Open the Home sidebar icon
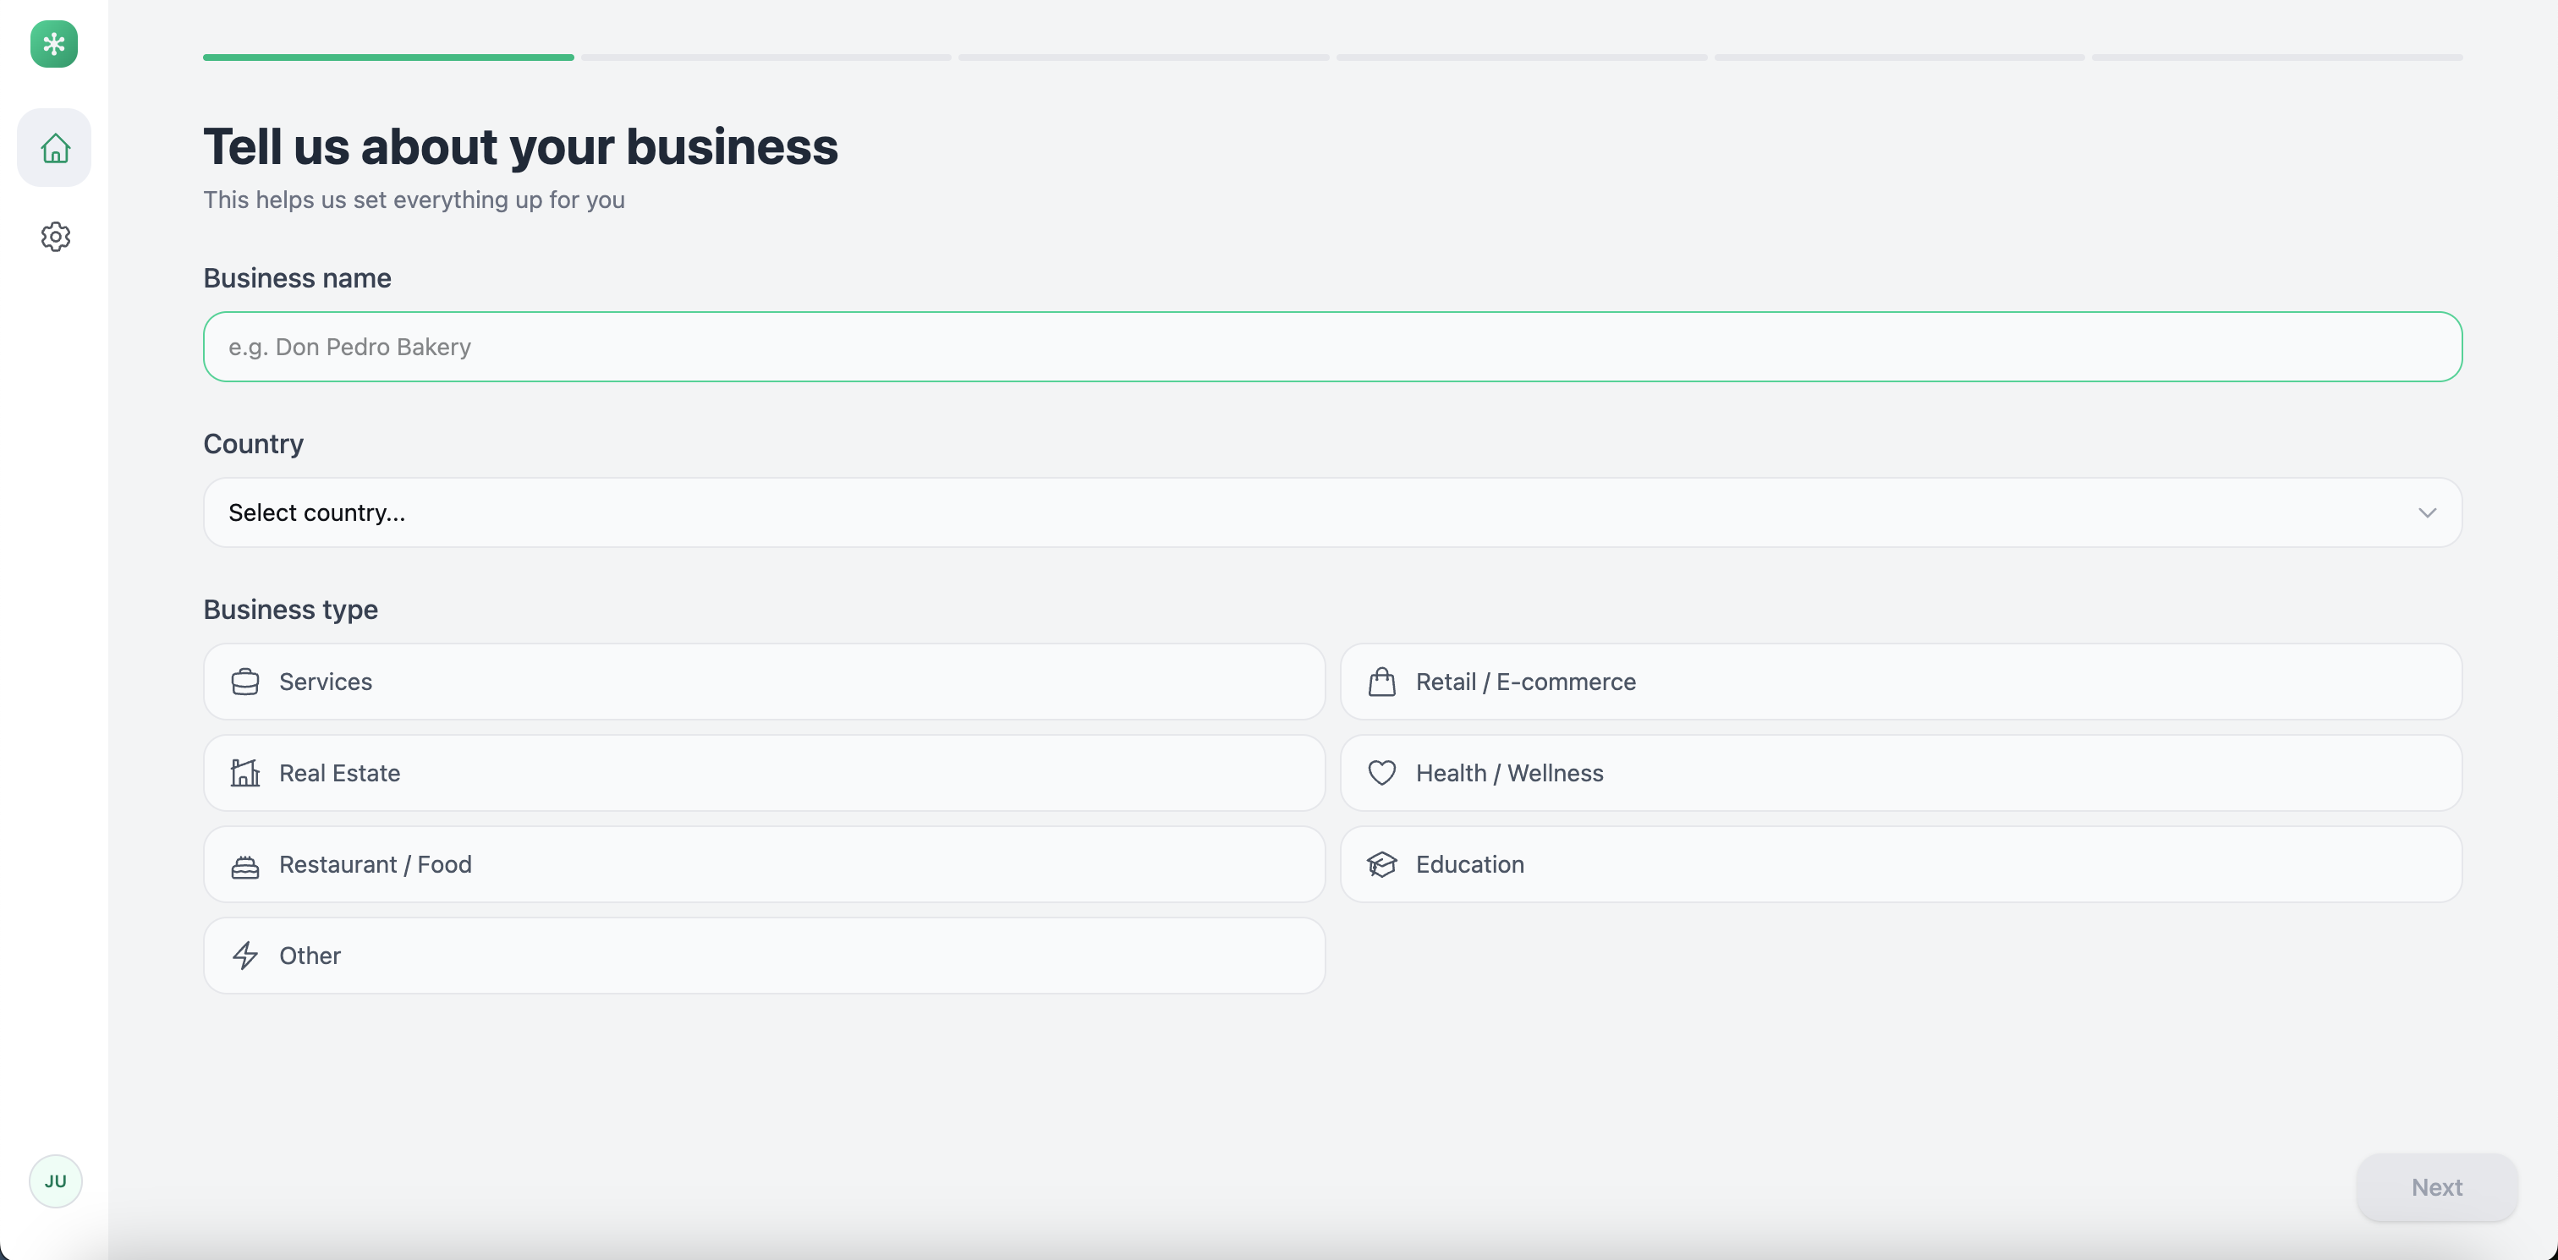Viewport: 2558px width, 1260px height. [55, 148]
